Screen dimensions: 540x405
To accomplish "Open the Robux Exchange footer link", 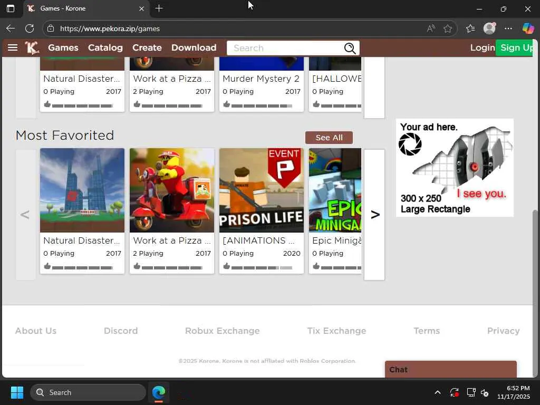I will [222, 331].
